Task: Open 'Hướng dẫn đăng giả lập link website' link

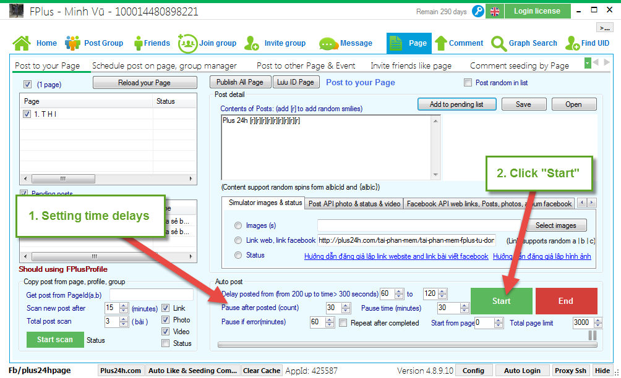Action: tap(396, 256)
